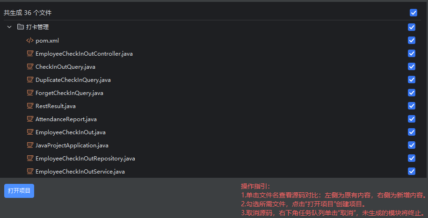Click the Java icon beside DuplicateCheckInQuery.java
The width and height of the screenshot is (428, 218).
[x=30, y=80]
